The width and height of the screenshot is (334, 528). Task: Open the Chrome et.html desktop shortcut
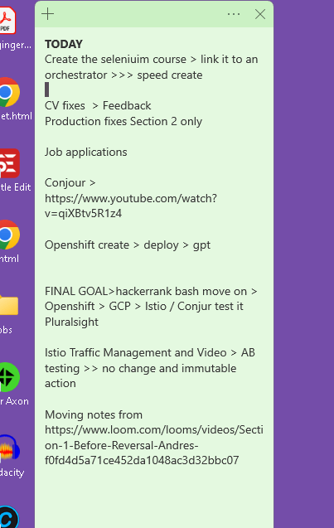coord(9,92)
